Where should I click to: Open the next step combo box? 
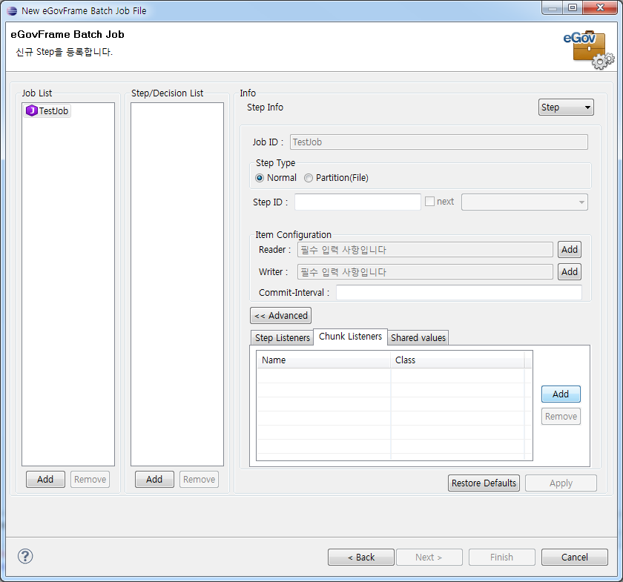524,202
